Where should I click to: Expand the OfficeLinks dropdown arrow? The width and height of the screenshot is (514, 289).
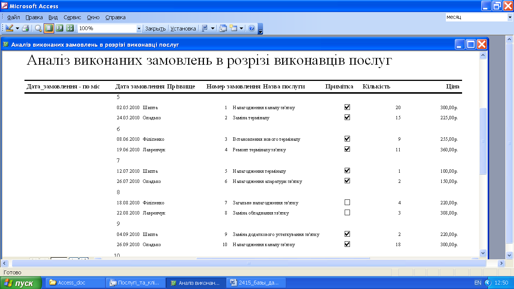(x=213, y=28)
